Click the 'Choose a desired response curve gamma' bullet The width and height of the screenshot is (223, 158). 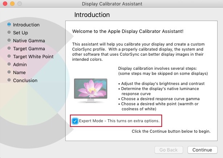pos(159,99)
